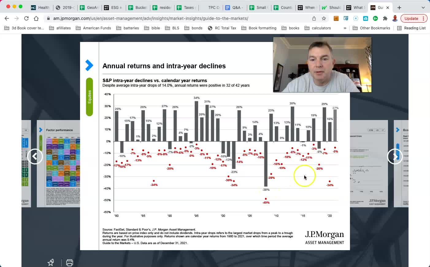Open the light-blue circular extension icon
Viewport: 430px width, 267px height.
pos(356,18)
